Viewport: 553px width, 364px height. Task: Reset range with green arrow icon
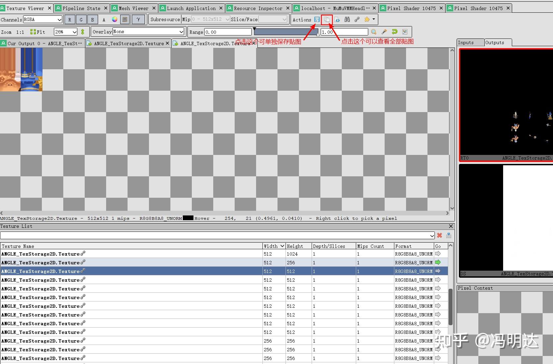click(x=394, y=32)
